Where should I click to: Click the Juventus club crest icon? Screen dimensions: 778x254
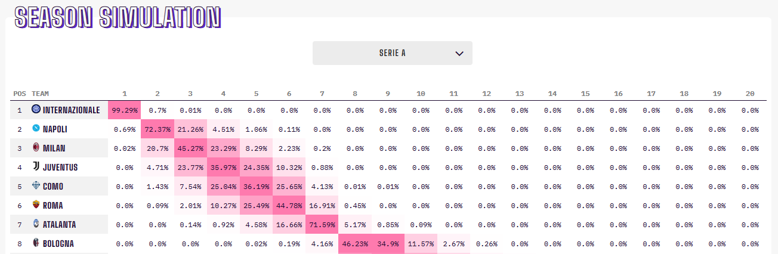[x=36, y=167]
